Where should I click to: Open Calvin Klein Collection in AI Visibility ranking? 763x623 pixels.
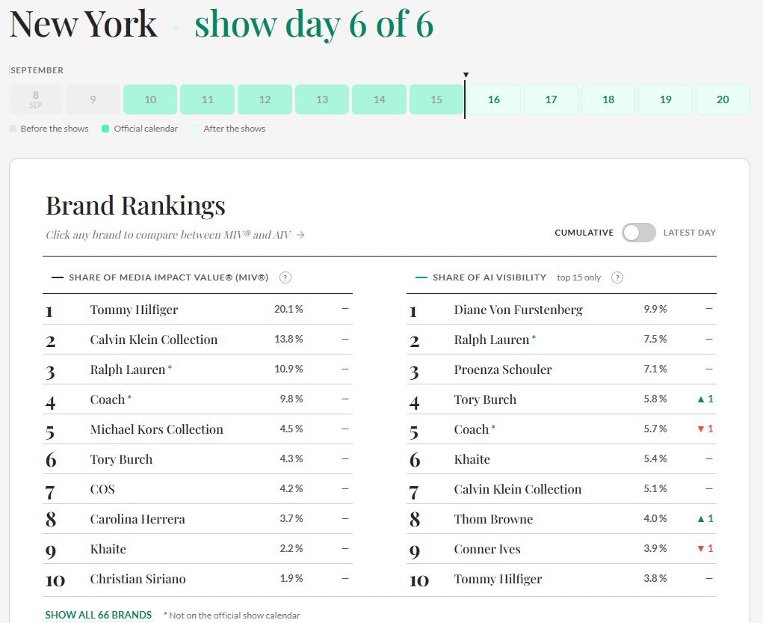pyautogui.click(x=518, y=489)
